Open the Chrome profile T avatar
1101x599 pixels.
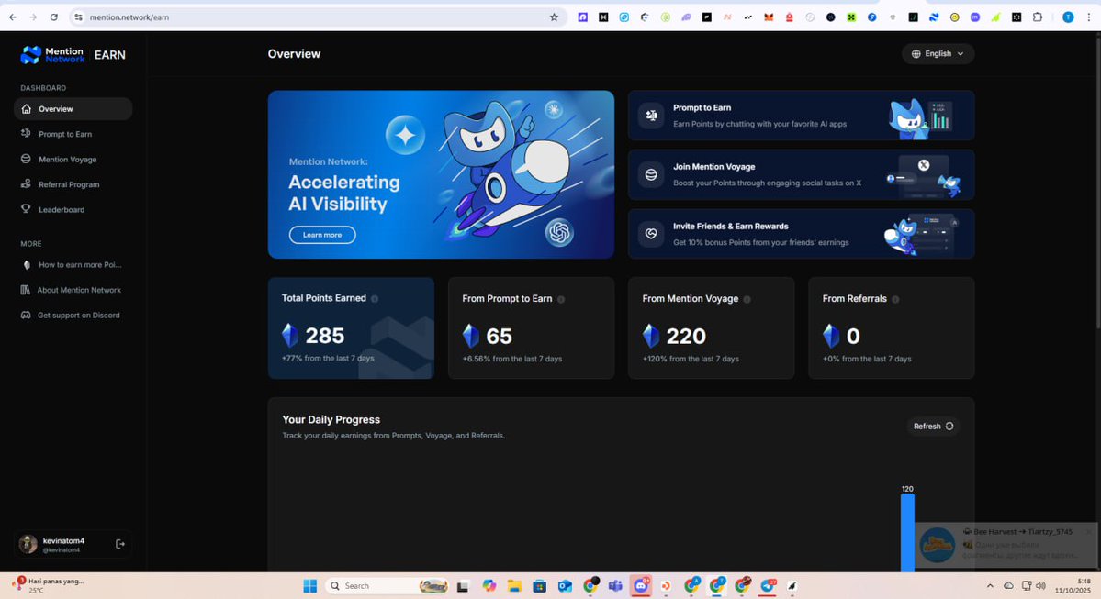[x=1068, y=17]
